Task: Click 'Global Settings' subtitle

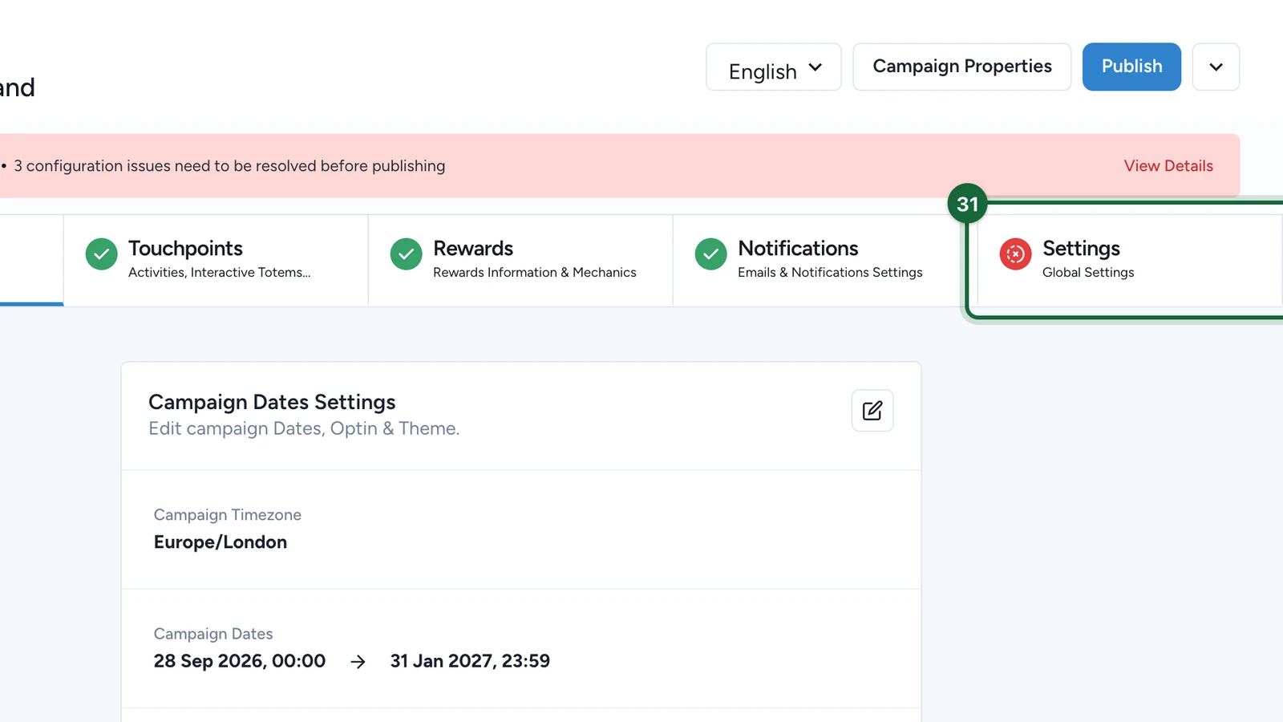Action: [x=1088, y=273]
